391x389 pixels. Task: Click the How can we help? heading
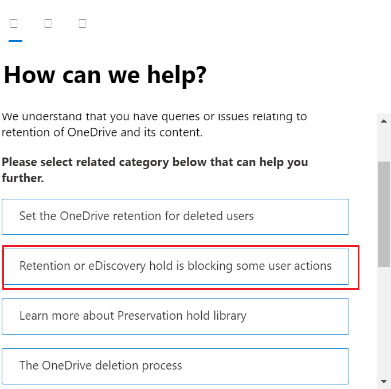(105, 75)
